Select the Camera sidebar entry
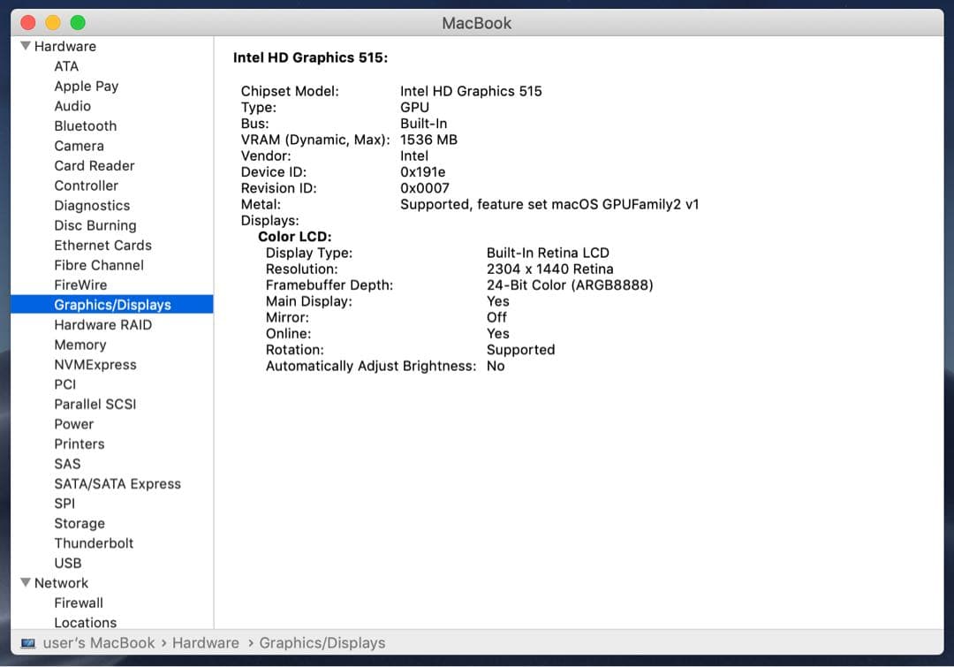Screen dimensions: 954x667 coord(79,146)
